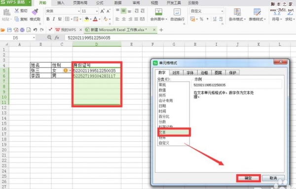Screen dimensions: 296x189
Task: Open the Border (边框) tab in dialog
Action: (204, 73)
